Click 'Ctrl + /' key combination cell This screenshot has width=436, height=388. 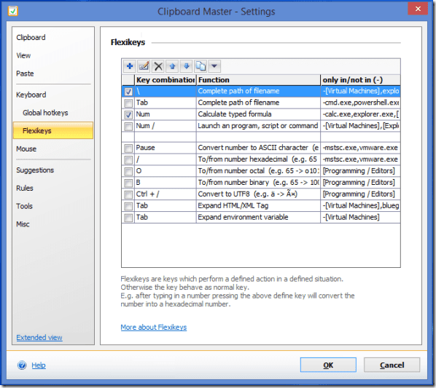click(166, 194)
